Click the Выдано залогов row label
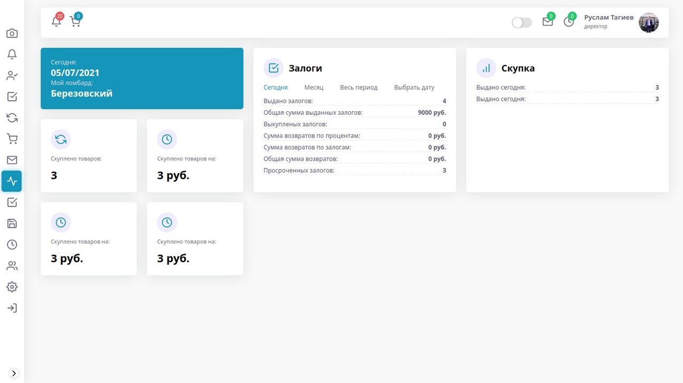683x383 pixels. coord(288,101)
